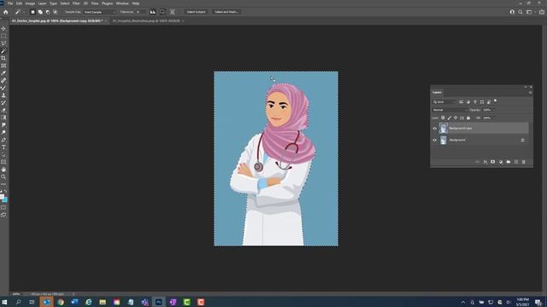Open the Kind filter dropdown in Layers
547x307 pixels.
point(444,102)
